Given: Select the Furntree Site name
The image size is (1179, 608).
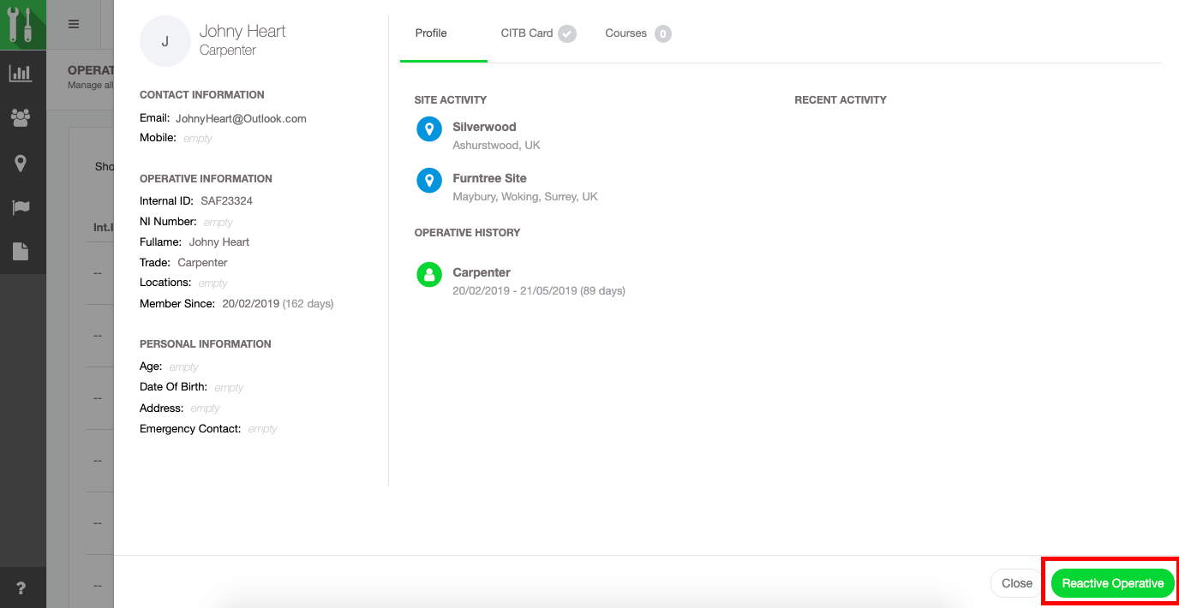Looking at the screenshot, I should coord(489,178).
